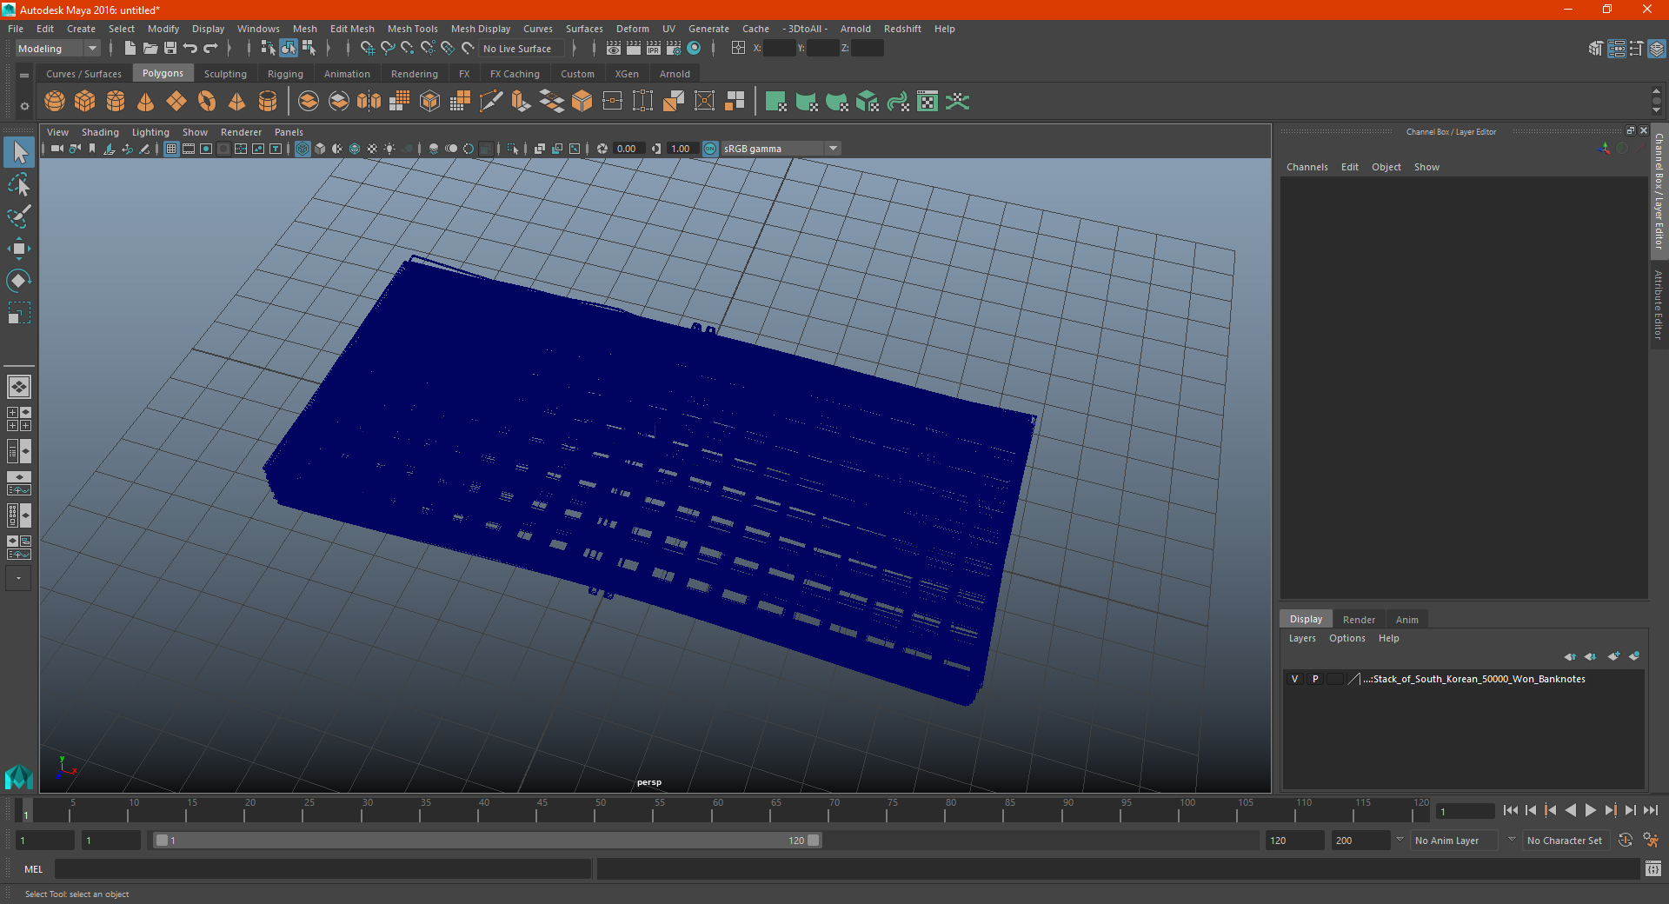Open the Script Editor icon
This screenshot has height=904, width=1669.
tap(1652, 868)
